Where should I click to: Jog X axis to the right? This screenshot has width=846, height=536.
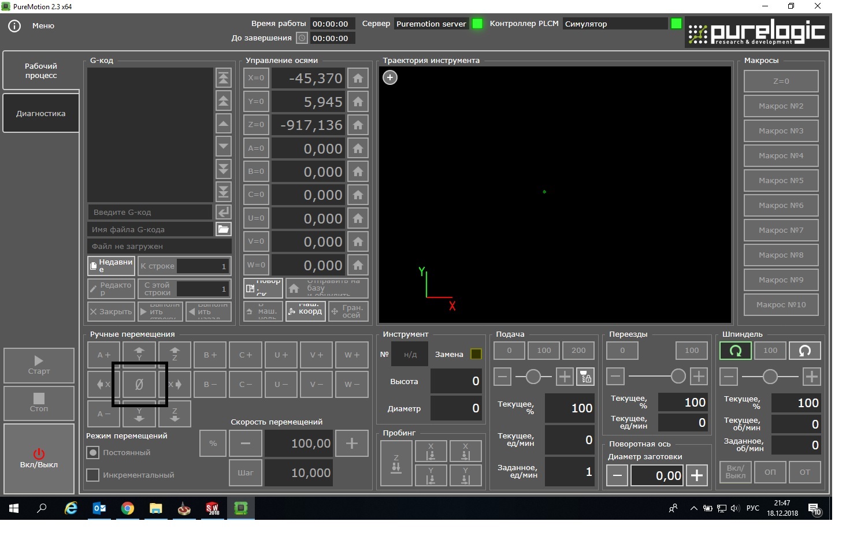(175, 384)
